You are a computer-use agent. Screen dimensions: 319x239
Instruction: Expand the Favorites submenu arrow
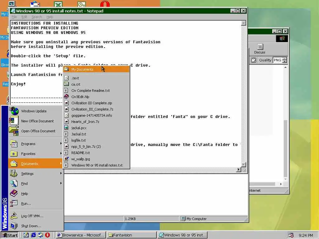click(61, 153)
